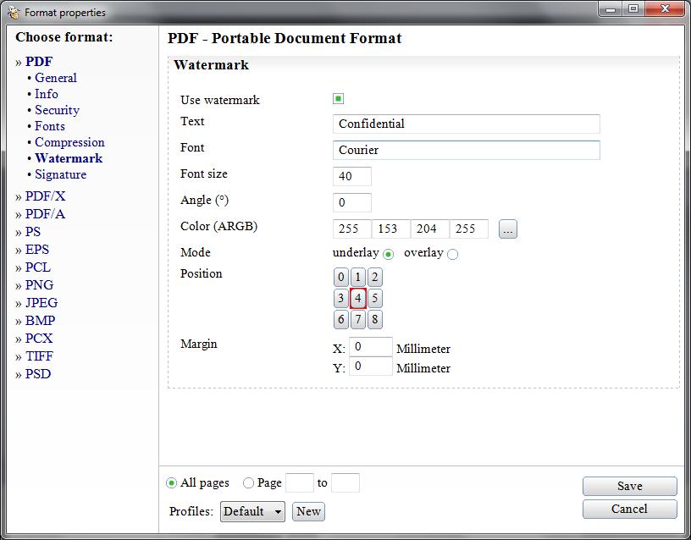691x540 pixels.
Task: Go to Compression settings
Action: [69, 142]
